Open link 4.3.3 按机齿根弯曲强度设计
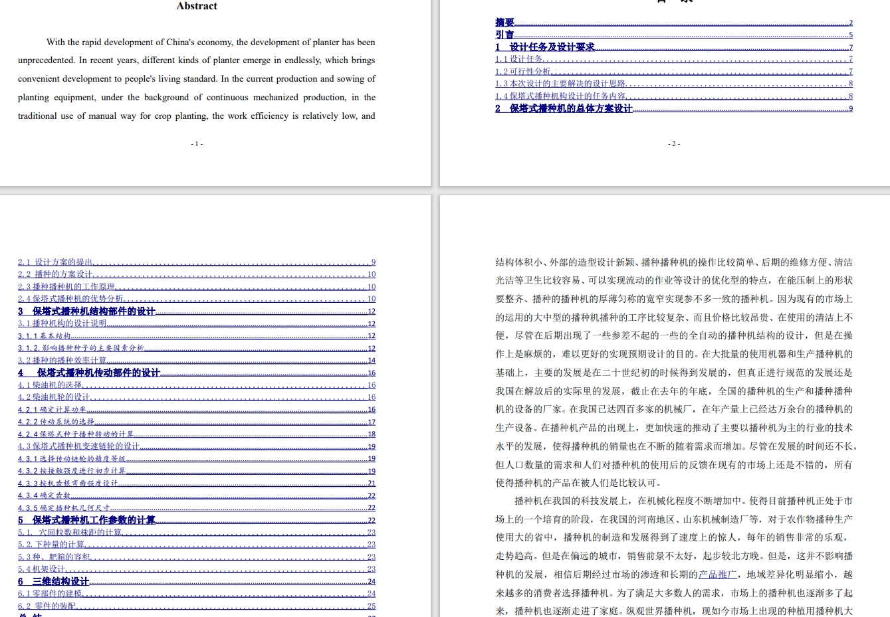The width and height of the screenshot is (890, 617). pyautogui.click(x=197, y=484)
